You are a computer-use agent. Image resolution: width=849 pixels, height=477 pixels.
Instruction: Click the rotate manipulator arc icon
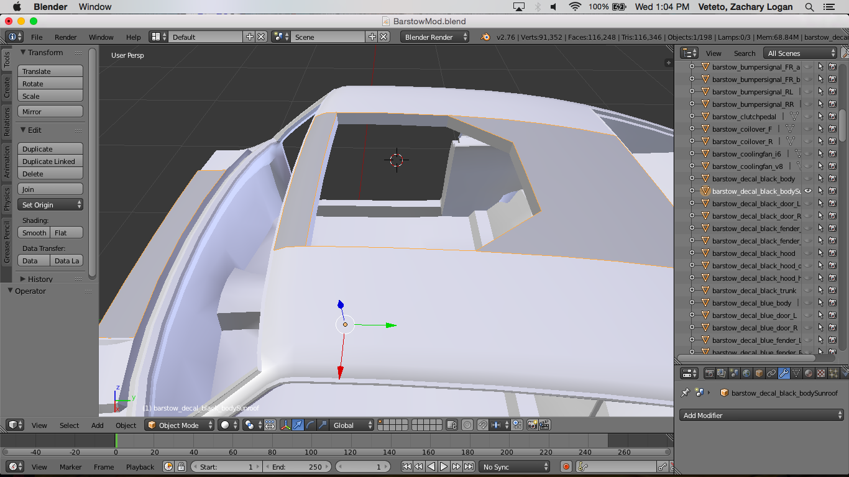310,425
